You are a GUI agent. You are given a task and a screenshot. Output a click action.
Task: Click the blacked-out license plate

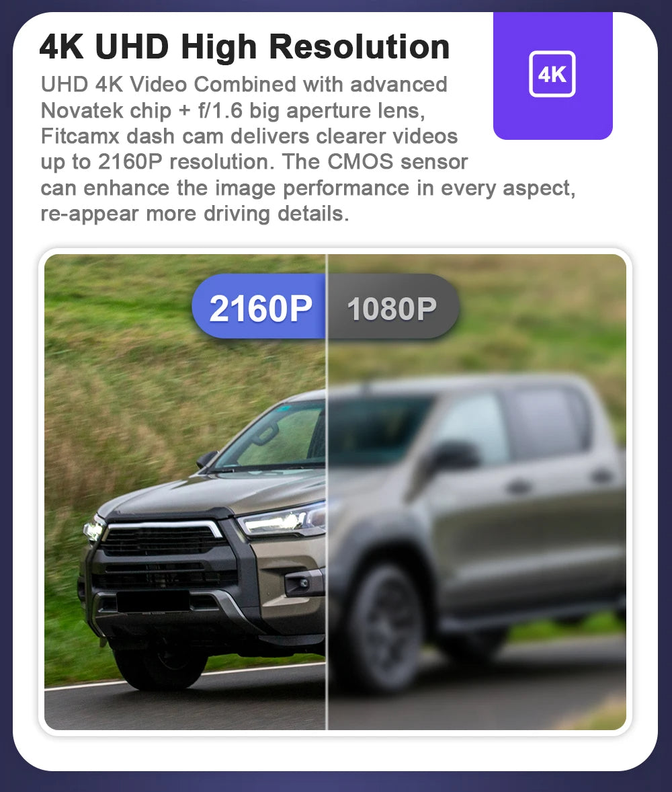point(153,602)
